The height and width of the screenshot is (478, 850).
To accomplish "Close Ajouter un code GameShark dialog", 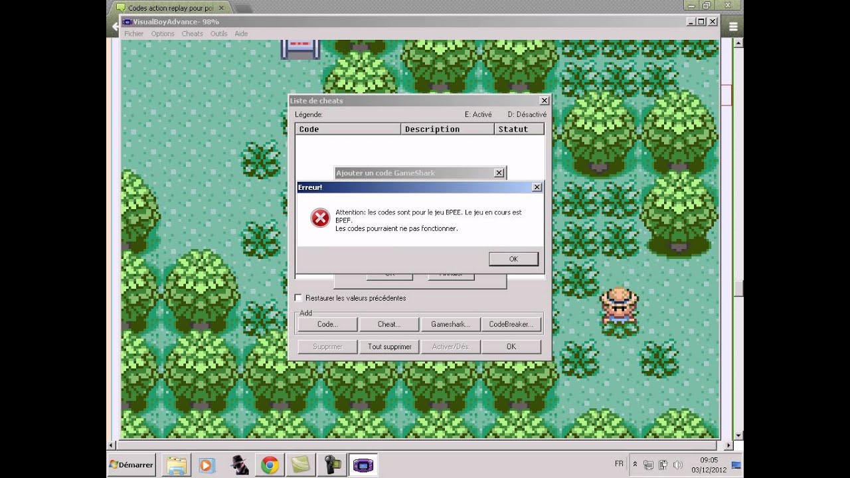I will pyautogui.click(x=499, y=173).
